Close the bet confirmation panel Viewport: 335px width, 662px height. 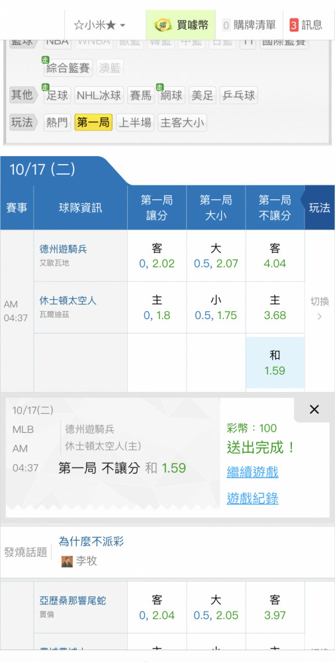(314, 409)
